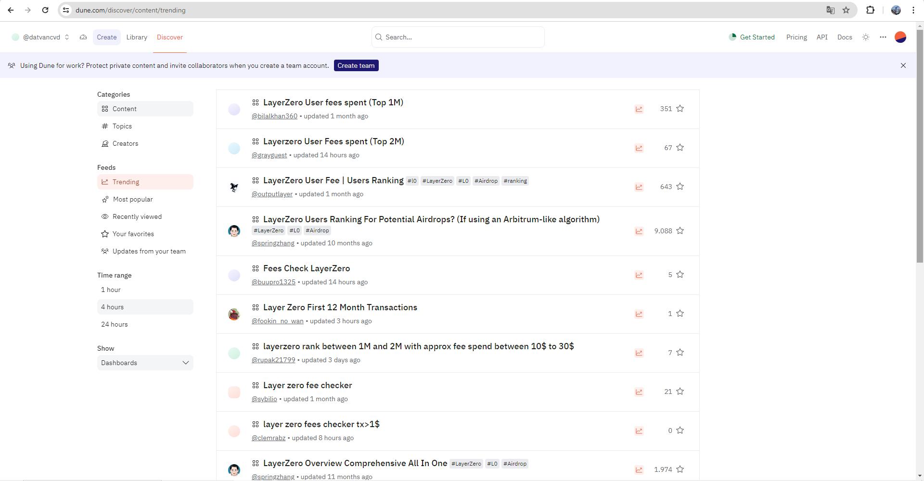Click the #ranking tag
This screenshot has height=481, width=924.
click(x=515, y=181)
